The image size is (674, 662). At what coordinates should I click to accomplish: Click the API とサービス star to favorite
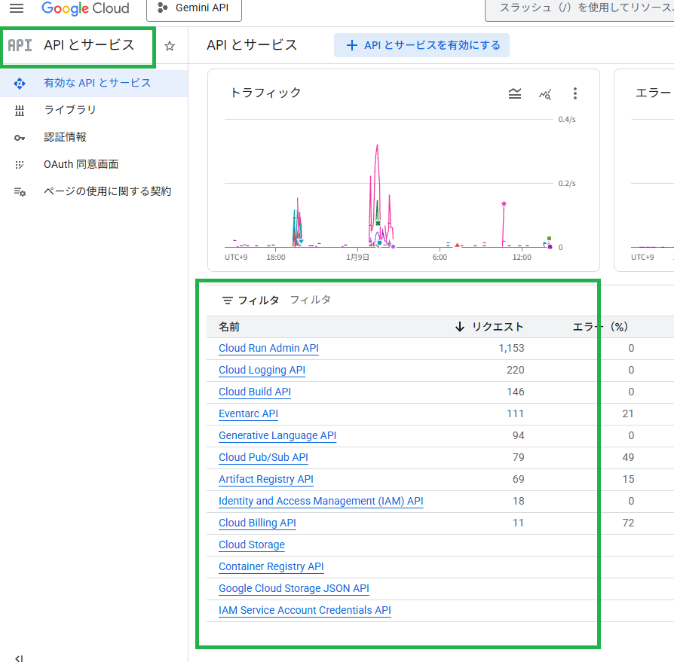(x=170, y=46)
